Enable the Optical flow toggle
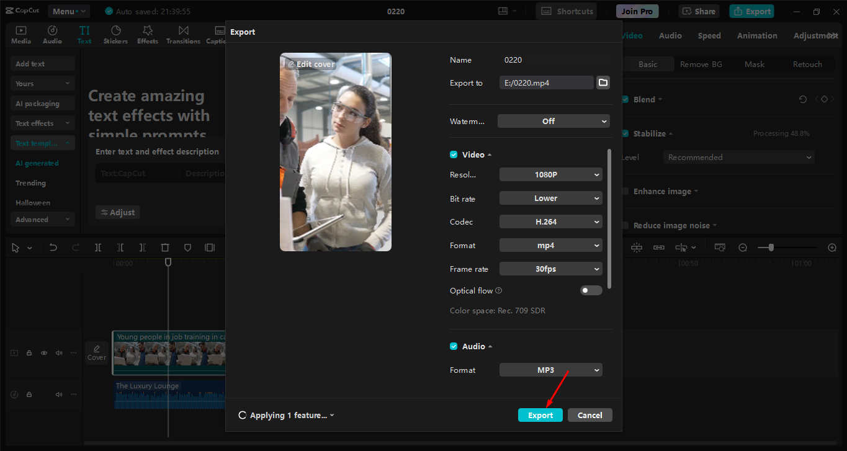847x451 pixels. coord(591,290)
